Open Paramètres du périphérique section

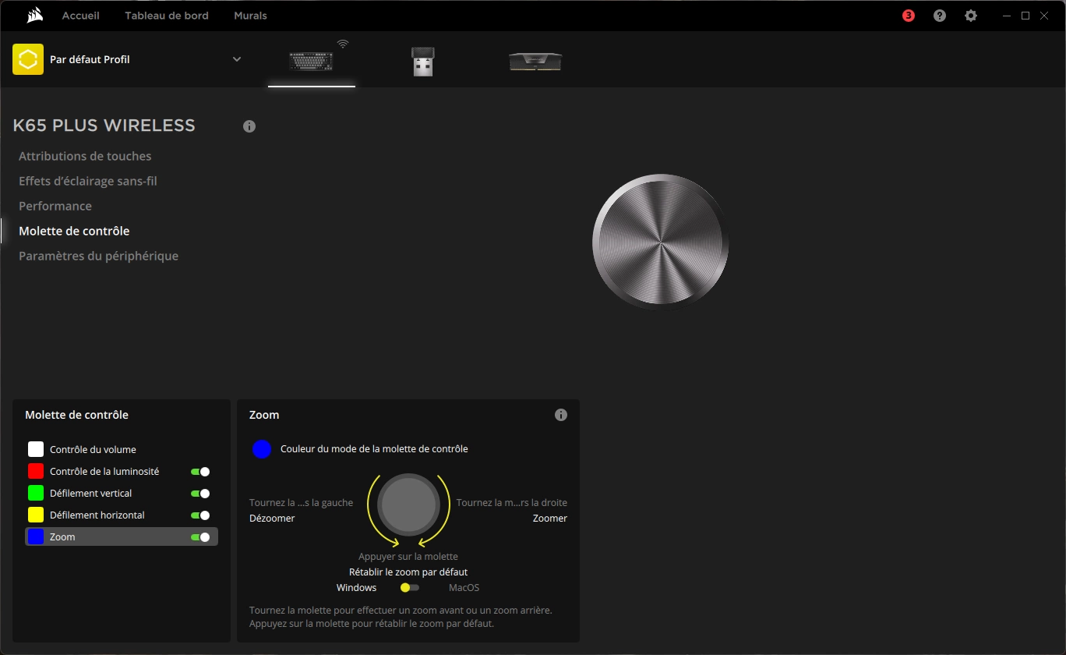click(x=98, y=256)
